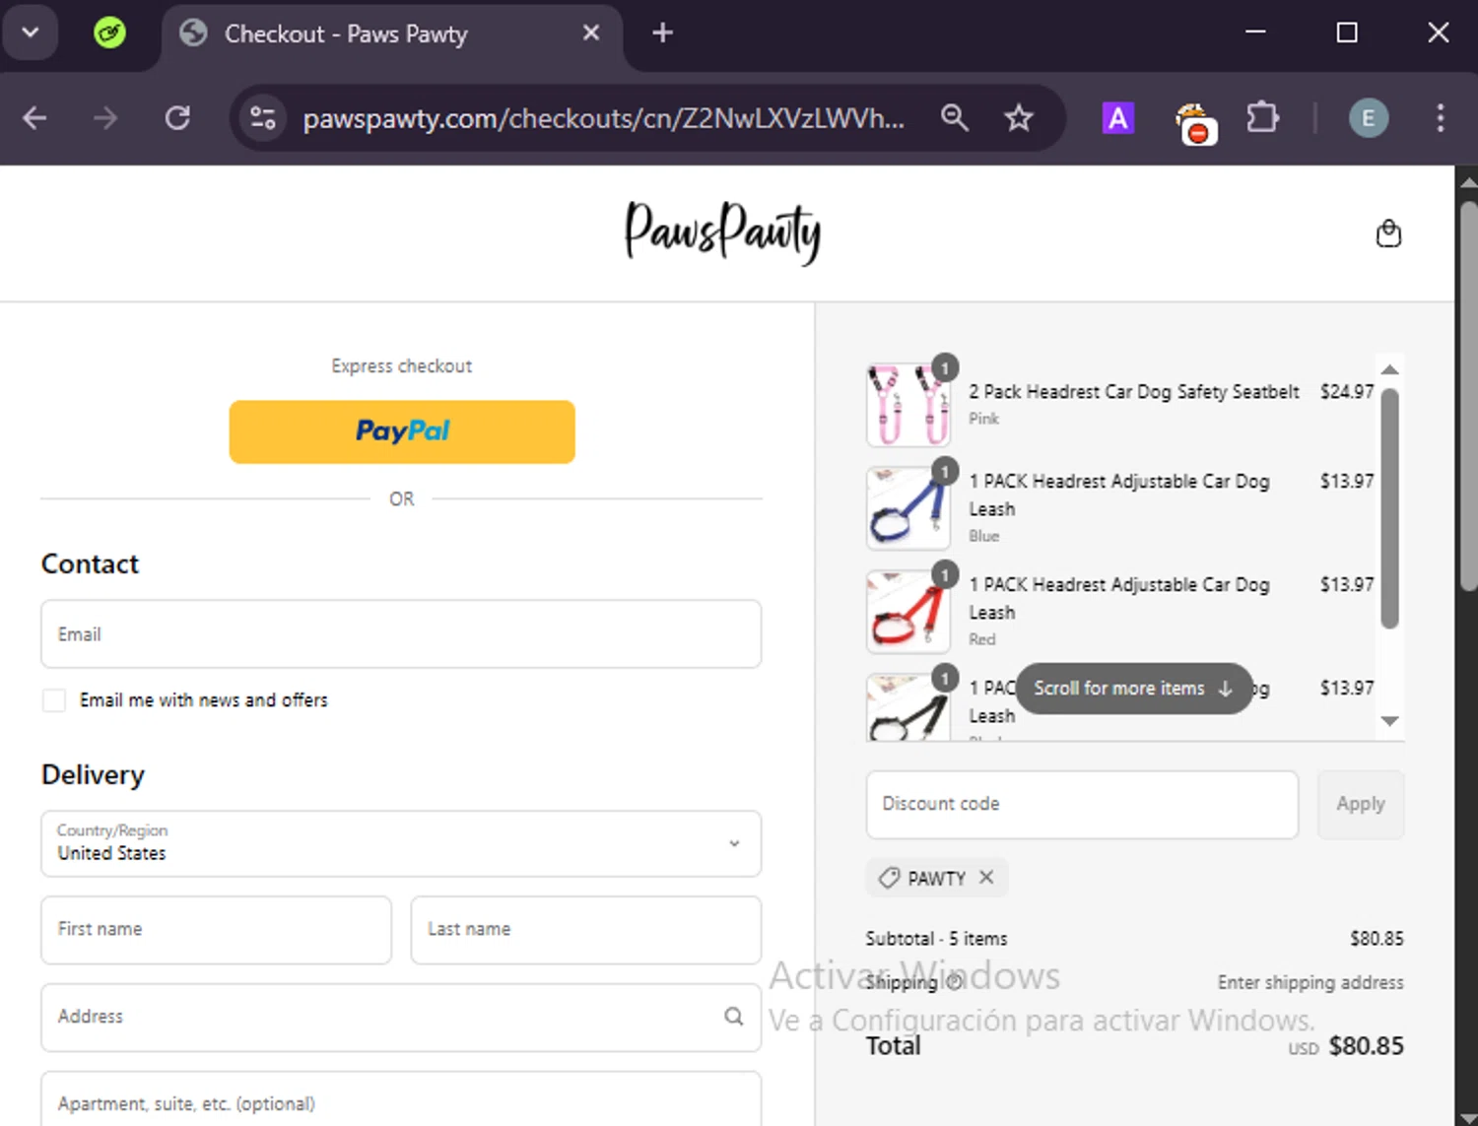Click the black Car Dog Leash thumbnail
This screenshot has width=1478, height=1126.
coord(907,706)
